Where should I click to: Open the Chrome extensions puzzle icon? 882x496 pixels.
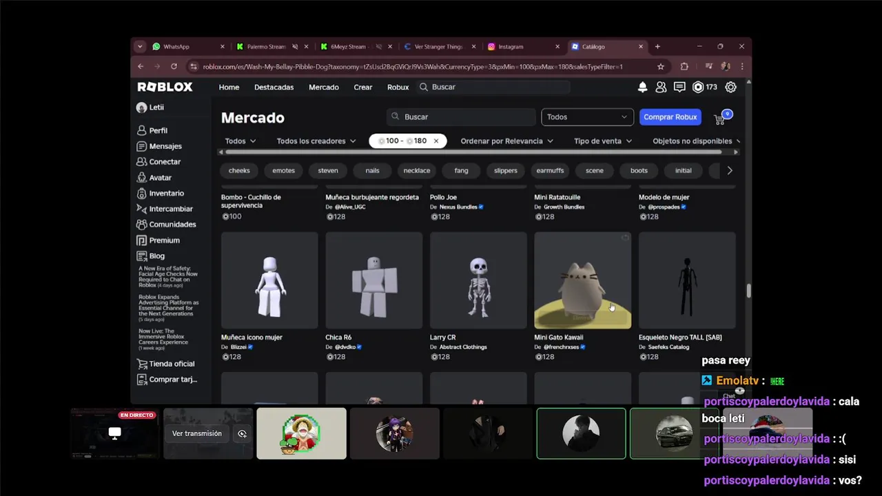click(684, 67)
